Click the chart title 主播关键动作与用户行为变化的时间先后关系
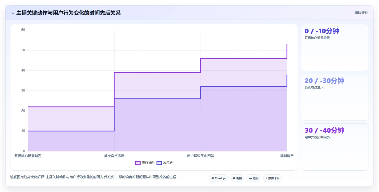Image resolution: width=379 pixels, height=192 pixels. click(68, 13)
